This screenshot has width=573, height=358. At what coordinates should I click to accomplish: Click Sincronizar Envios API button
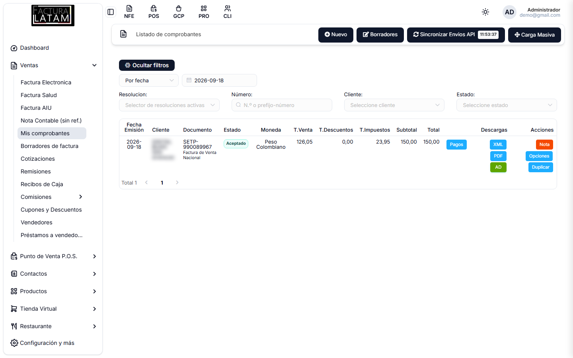pos(456,35)
